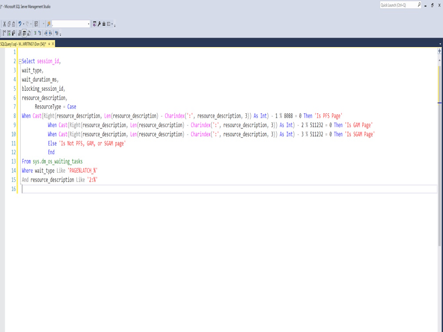The height and width of the screenshot is (332, 443).
Task: Click the Copy icon in toolbar
Action: [9, 24]
